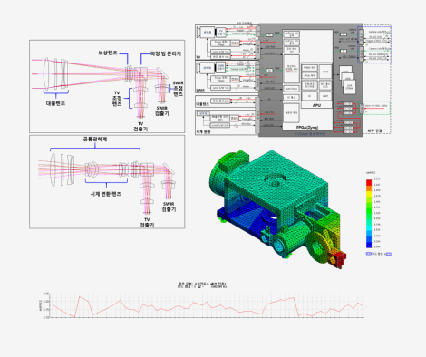Click the APU block label
This screenshot has height=357, width=426.
coord(316,105)
